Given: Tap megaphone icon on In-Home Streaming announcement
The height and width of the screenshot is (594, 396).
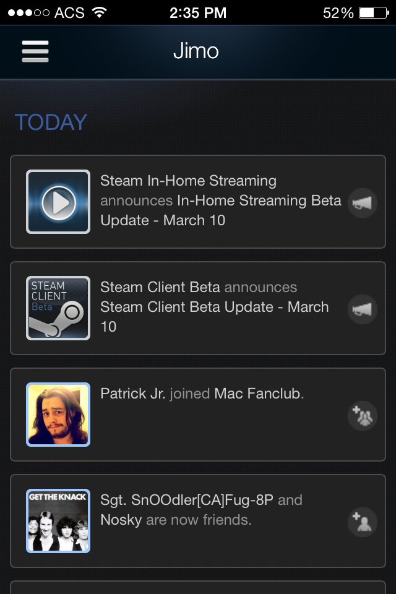Looking at the screenshot, I should (363, 202).
